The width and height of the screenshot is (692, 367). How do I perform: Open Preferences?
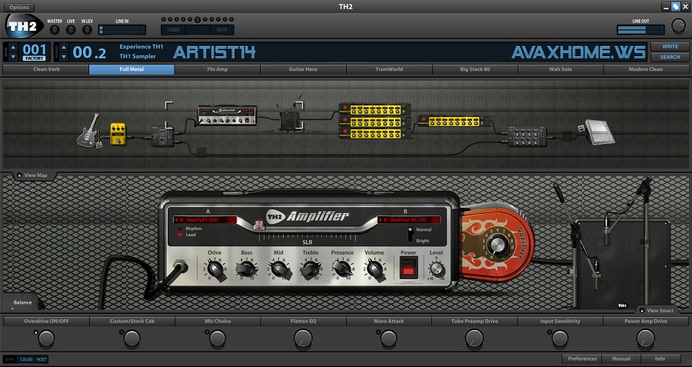[x=582, y=359]
